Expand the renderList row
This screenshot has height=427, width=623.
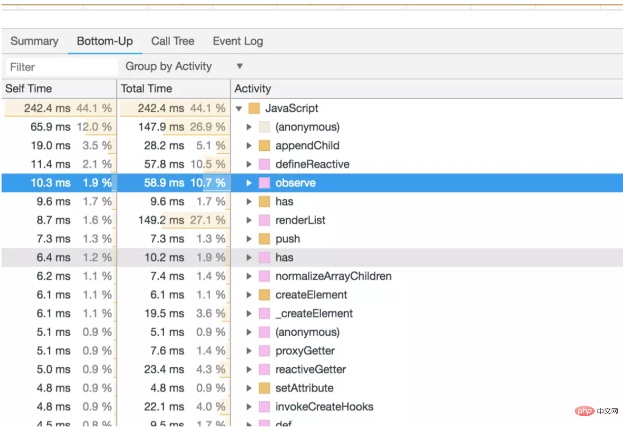point(249,220)
